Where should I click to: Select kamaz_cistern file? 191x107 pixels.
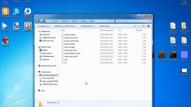pos(70,34)
